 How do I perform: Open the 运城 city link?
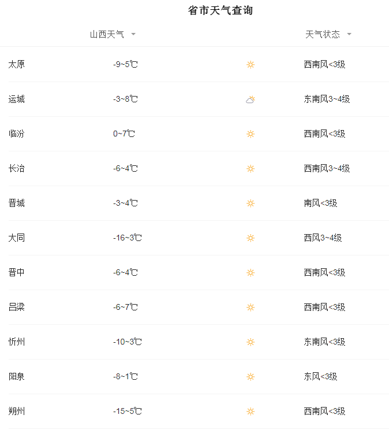coord(16,99)
